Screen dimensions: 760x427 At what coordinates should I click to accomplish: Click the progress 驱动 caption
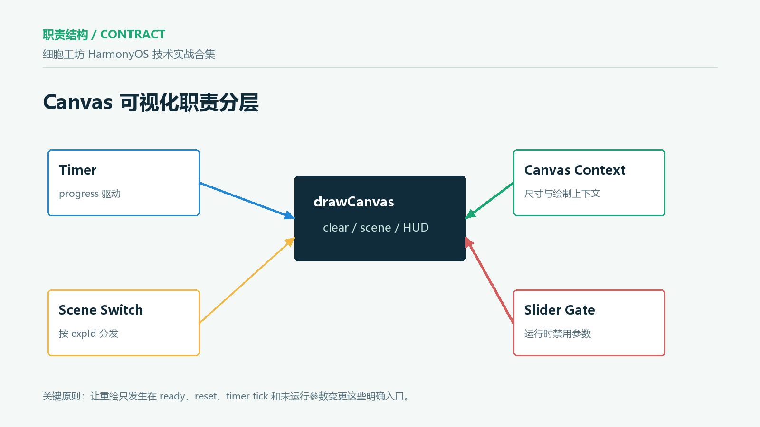(x=90, y=194)
